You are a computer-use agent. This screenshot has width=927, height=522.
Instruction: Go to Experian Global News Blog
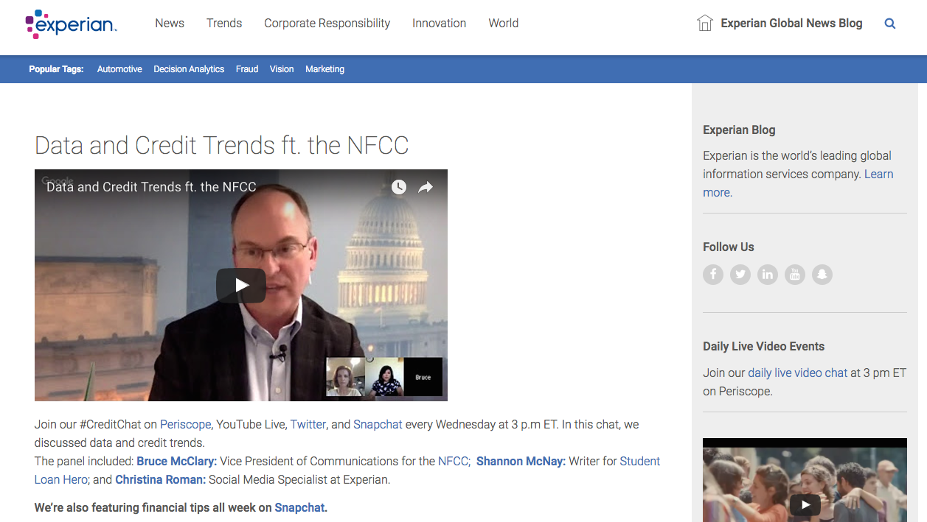(x=791, y=23)
